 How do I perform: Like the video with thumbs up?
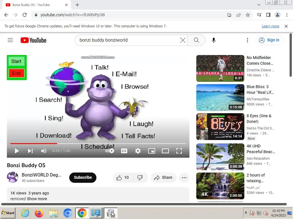point(123,178)
